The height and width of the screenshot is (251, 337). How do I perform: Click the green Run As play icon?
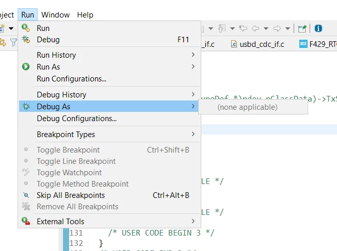coord(26,66)
